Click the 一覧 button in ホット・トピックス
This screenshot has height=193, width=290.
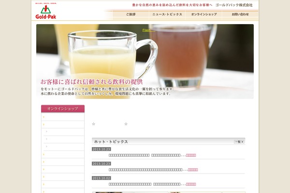[x=239, y=142]
